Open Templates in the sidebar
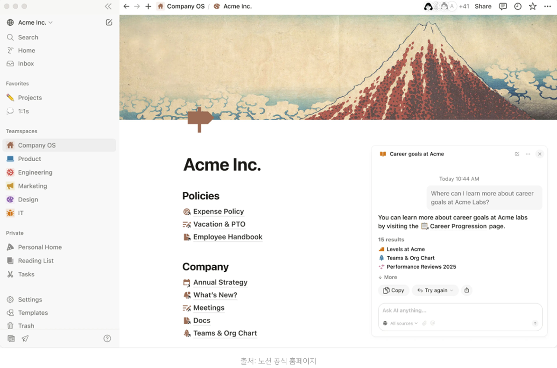This screenshot has height=368, width=557. tap(59, 312)
